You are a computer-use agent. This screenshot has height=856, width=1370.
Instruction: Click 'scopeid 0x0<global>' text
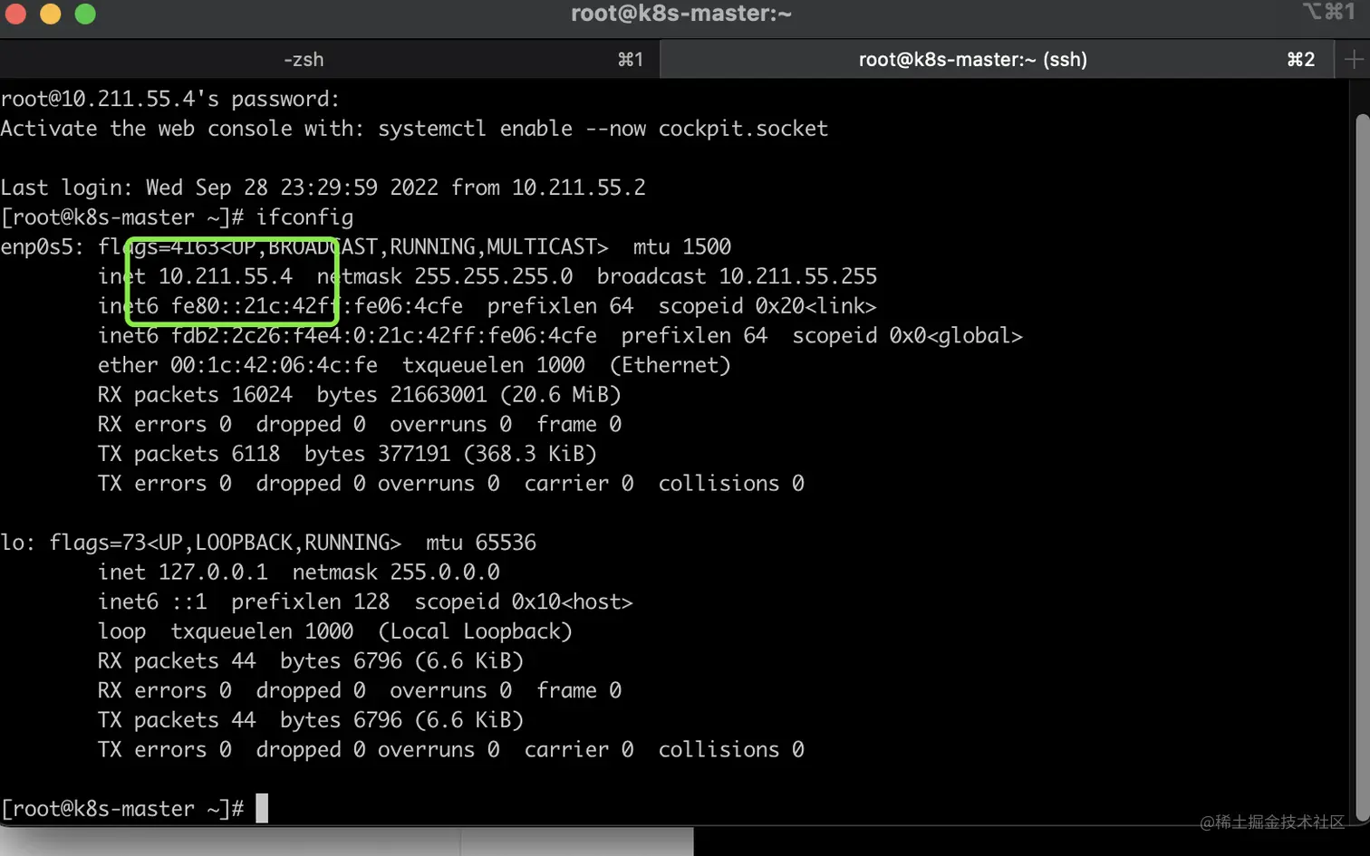907,336
